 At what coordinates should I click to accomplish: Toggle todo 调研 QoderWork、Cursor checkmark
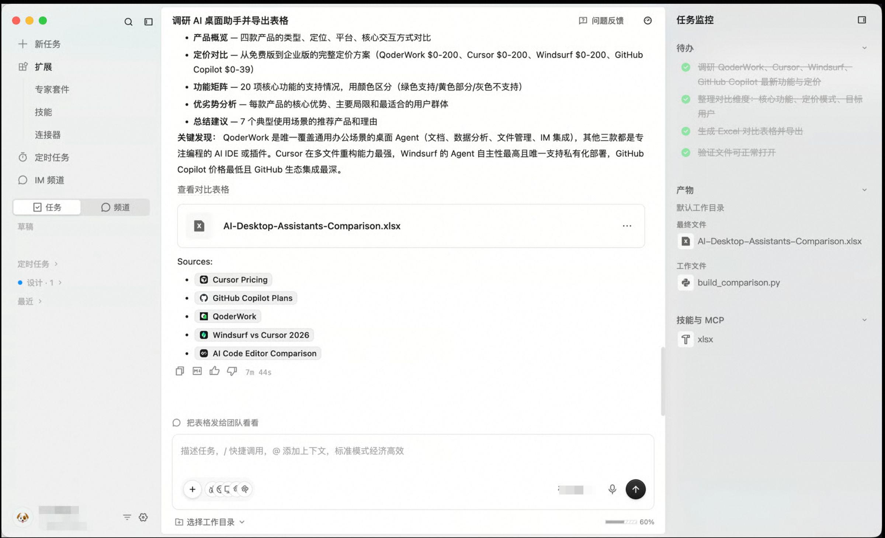point(686,67)
